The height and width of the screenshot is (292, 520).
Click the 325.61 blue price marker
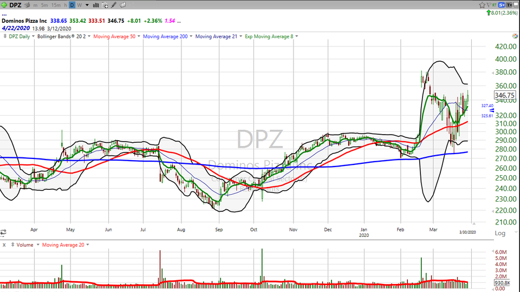pyautogui.click(x=487, y=116)
